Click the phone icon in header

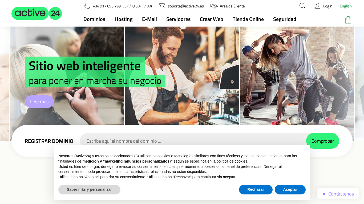click(x=87, y=6)
